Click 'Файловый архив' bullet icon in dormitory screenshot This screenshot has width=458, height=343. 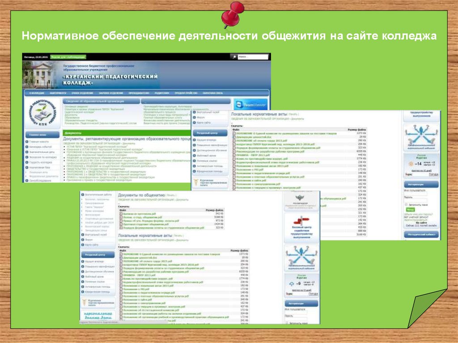click(x=83, y=276)
